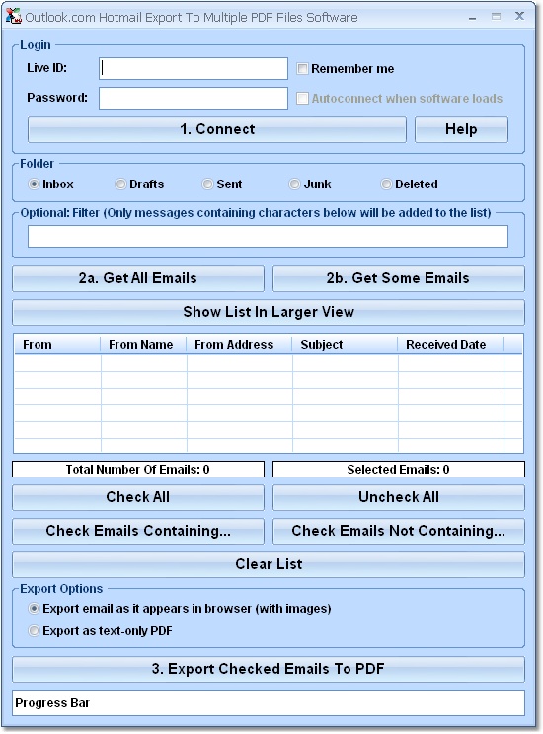This screenshot has height=734, width=543.
Task: Select the Sent folder radio button
Action: [x=207, y=183]
